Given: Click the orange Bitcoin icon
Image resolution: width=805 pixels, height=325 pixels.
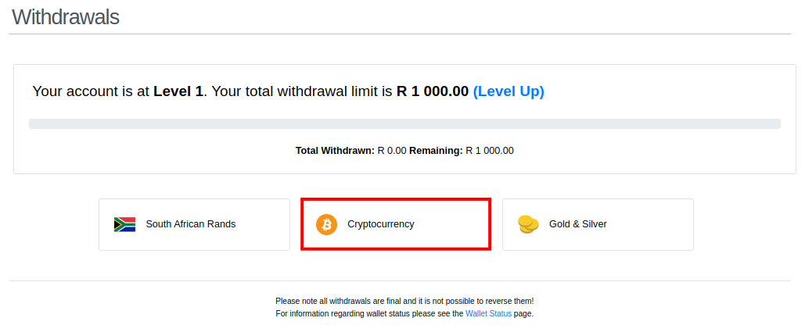Looking at the screenshot, I should coord(326,224).
